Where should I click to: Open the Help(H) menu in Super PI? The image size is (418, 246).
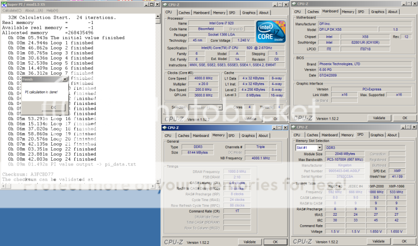(52, 10)
